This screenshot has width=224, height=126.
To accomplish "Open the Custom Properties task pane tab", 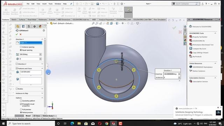I will coord(185,44).
